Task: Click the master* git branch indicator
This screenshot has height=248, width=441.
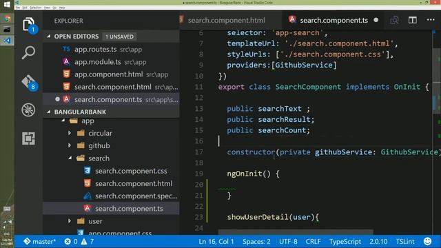Action: (40, 242)
